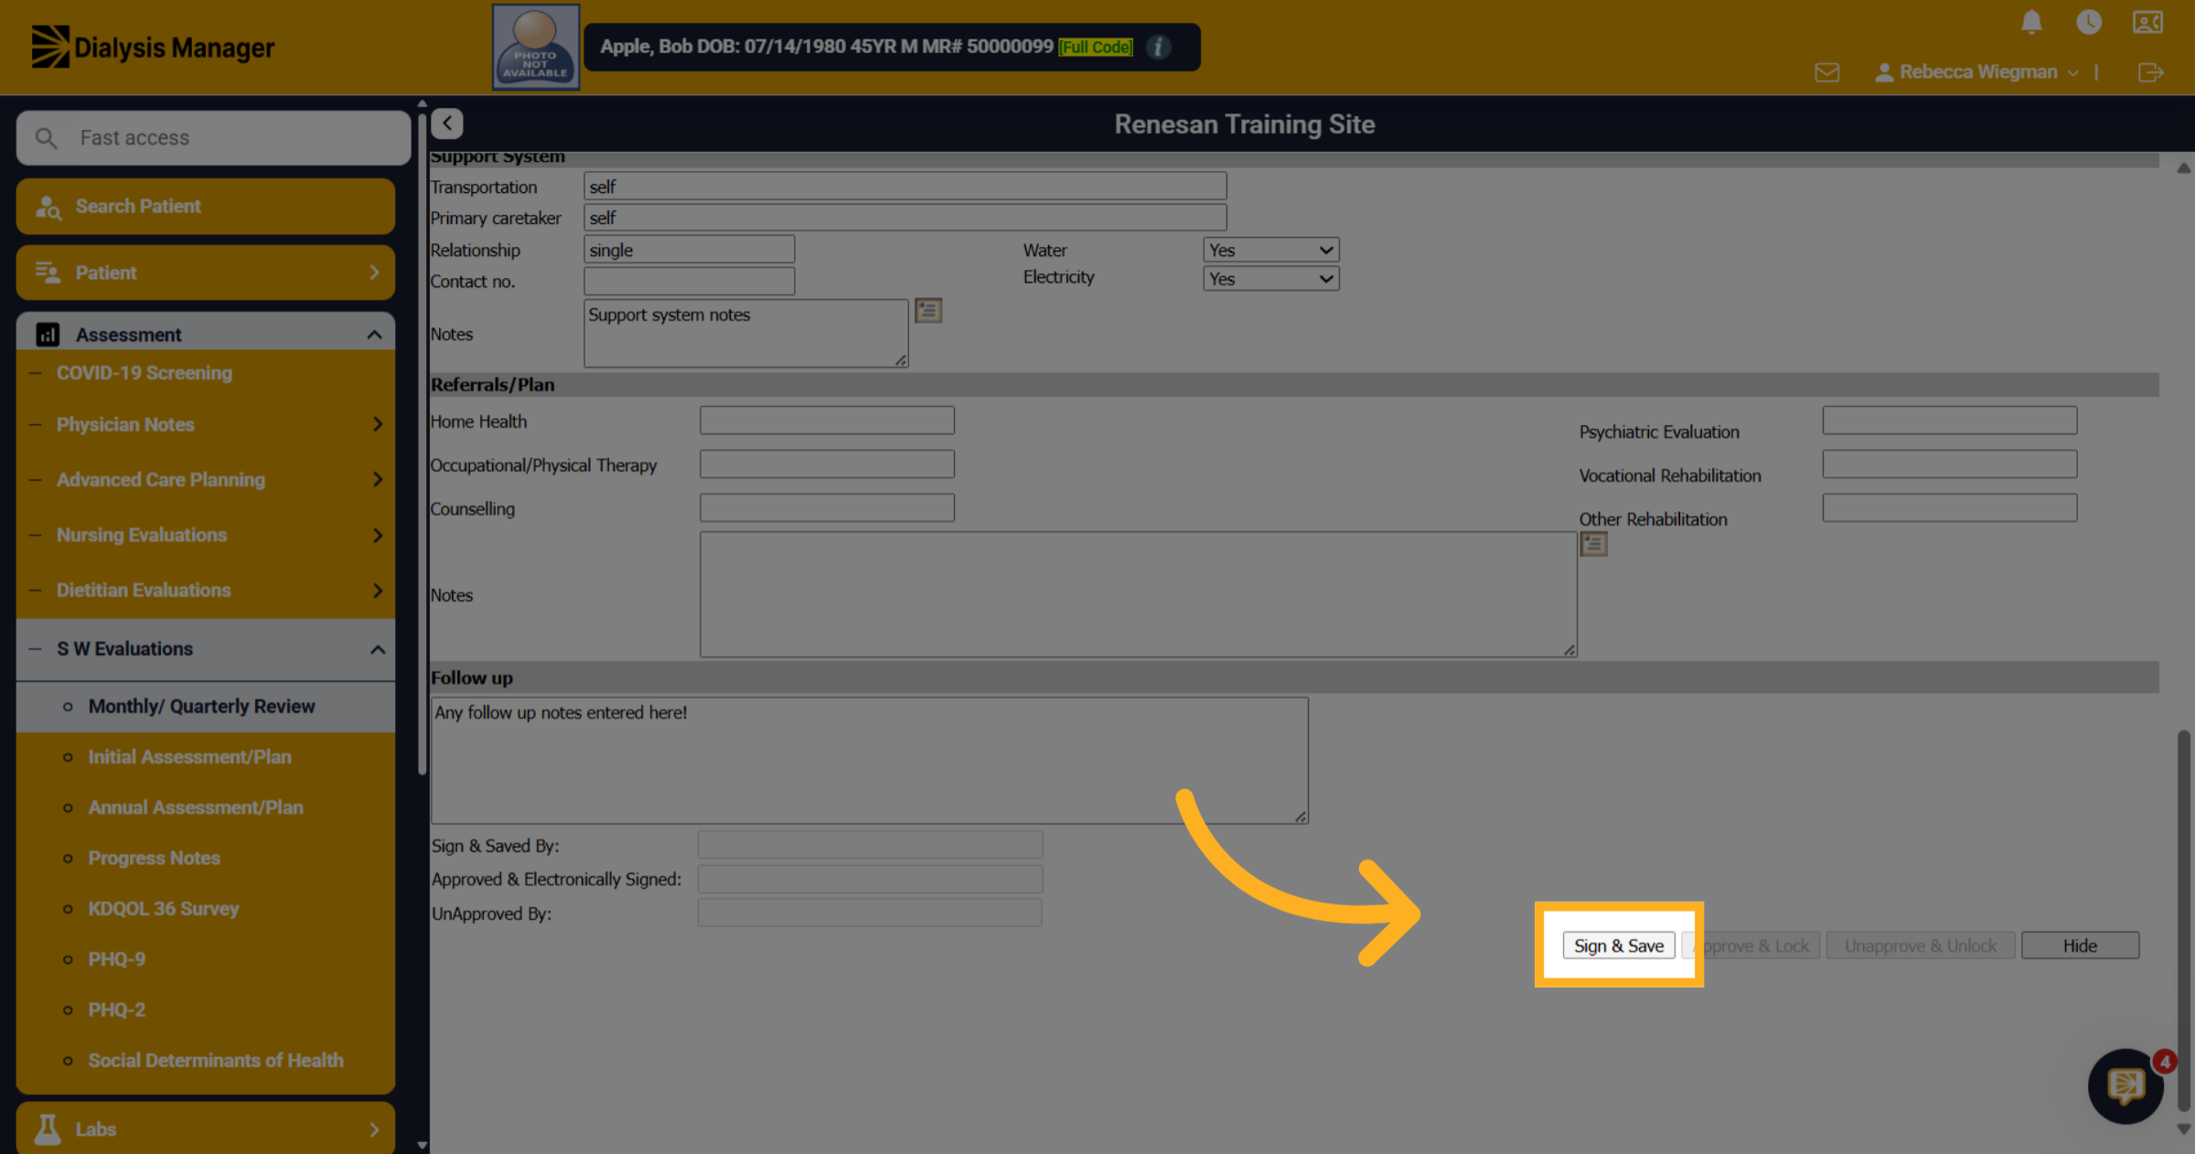
Task: Collapse sidebar with the back arrow button
Action: (447, 123)
